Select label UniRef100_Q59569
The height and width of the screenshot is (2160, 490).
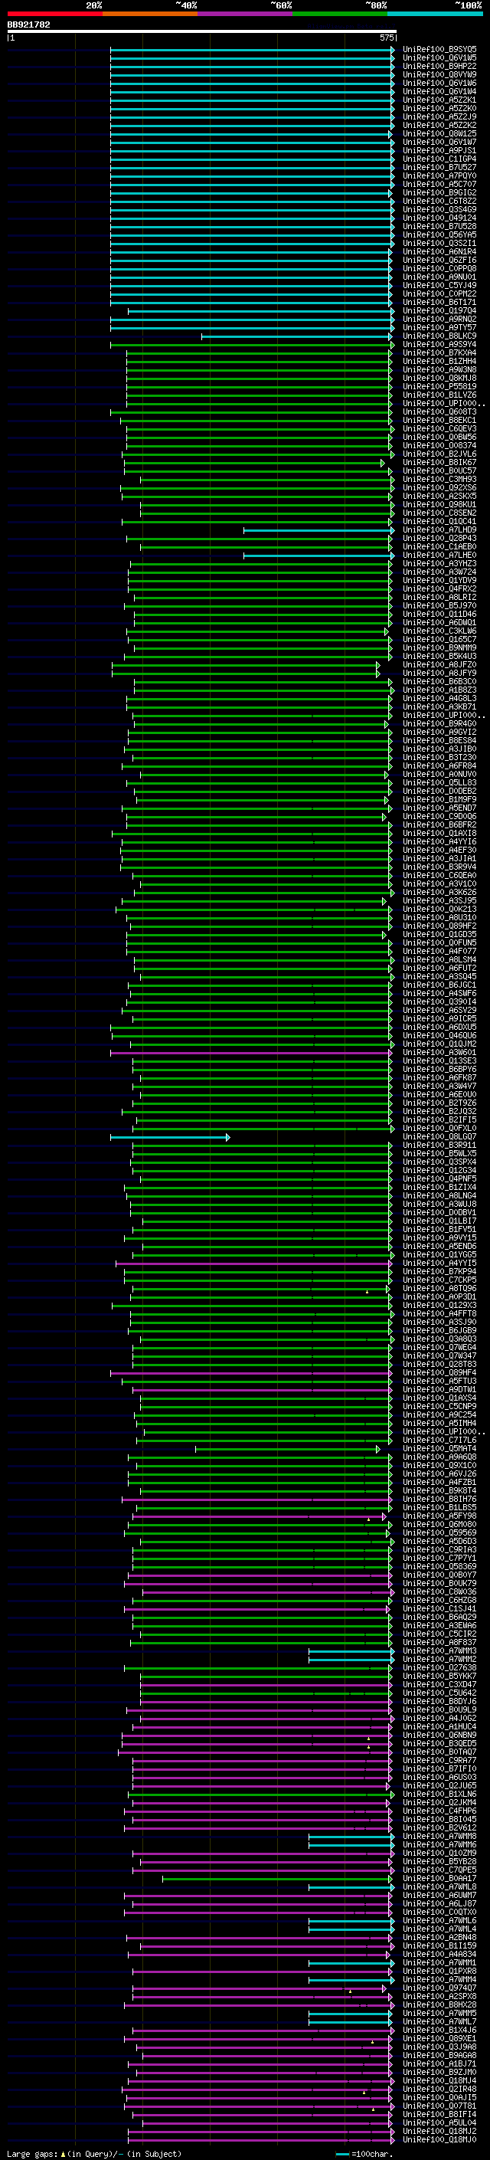click(x=439, y=1532)
